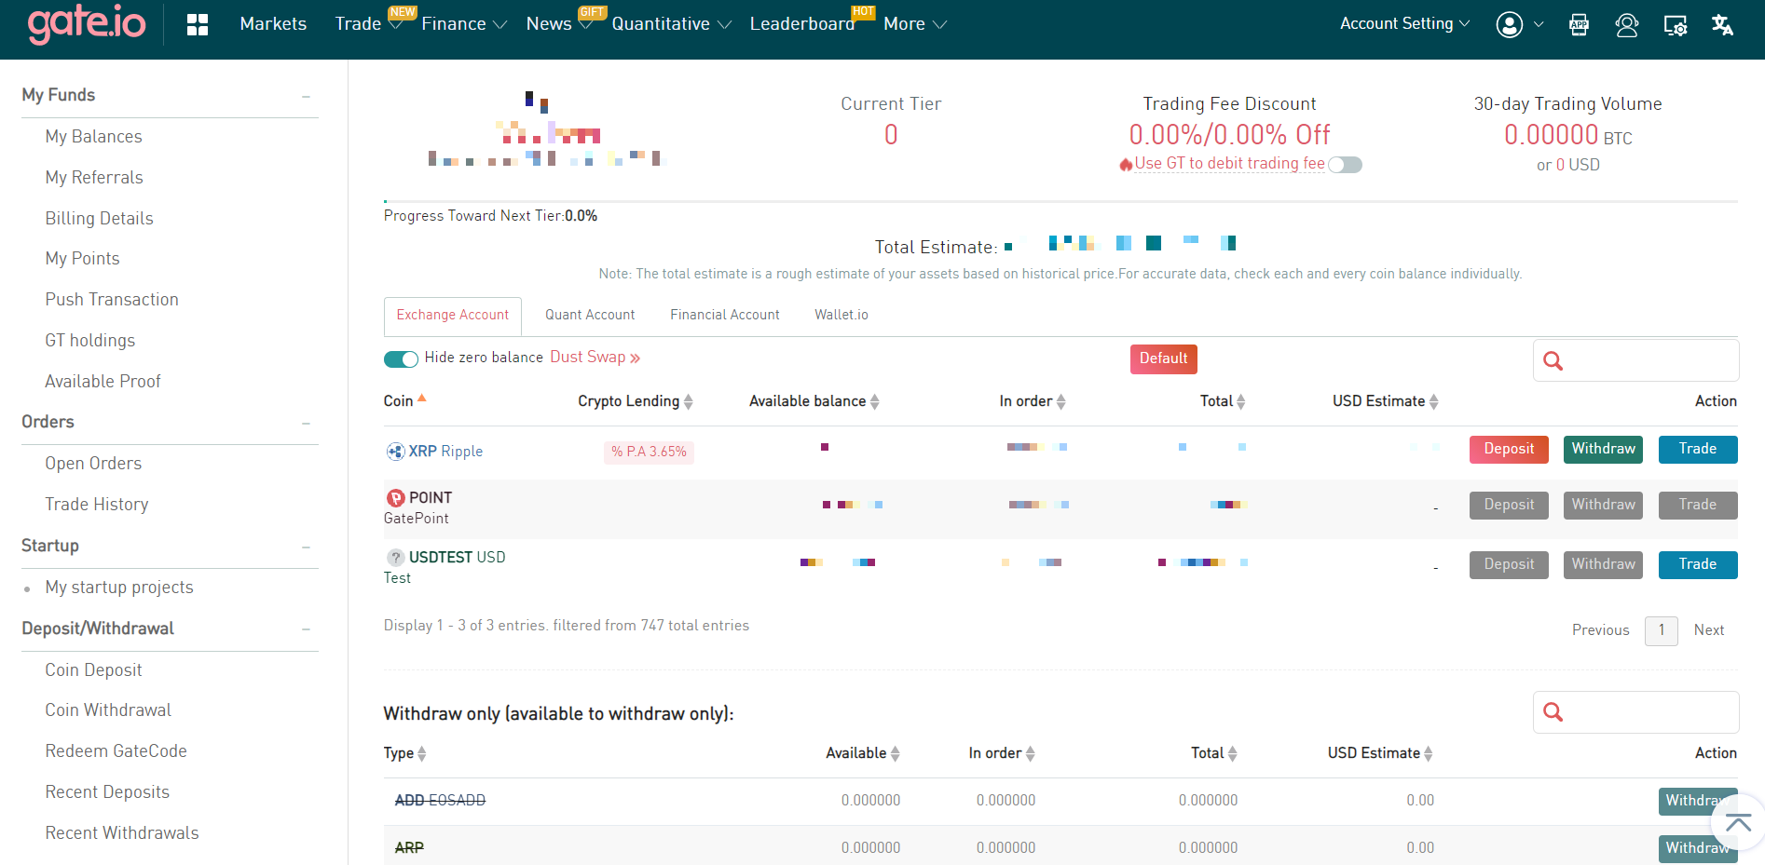Toggle Hide zero balance switch
This screenshot has width=1765, height=865.
coord(401,359)
